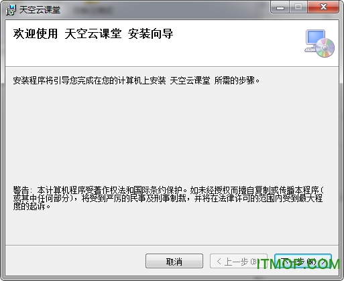The image size is (344, 281).
Task: Cancel the installation with 取消
Action: tap(174, 261)
